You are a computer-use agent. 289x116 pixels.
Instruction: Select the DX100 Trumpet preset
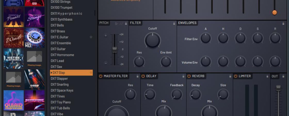coord(71,7)
